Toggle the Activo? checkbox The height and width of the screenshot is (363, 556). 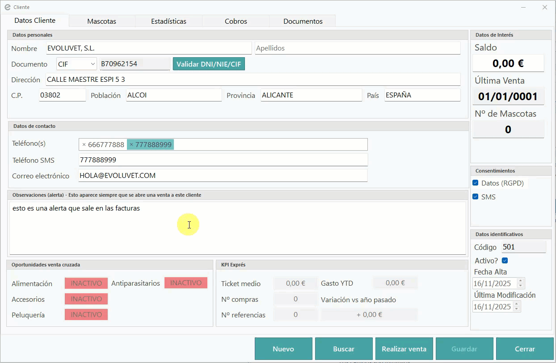505,261
